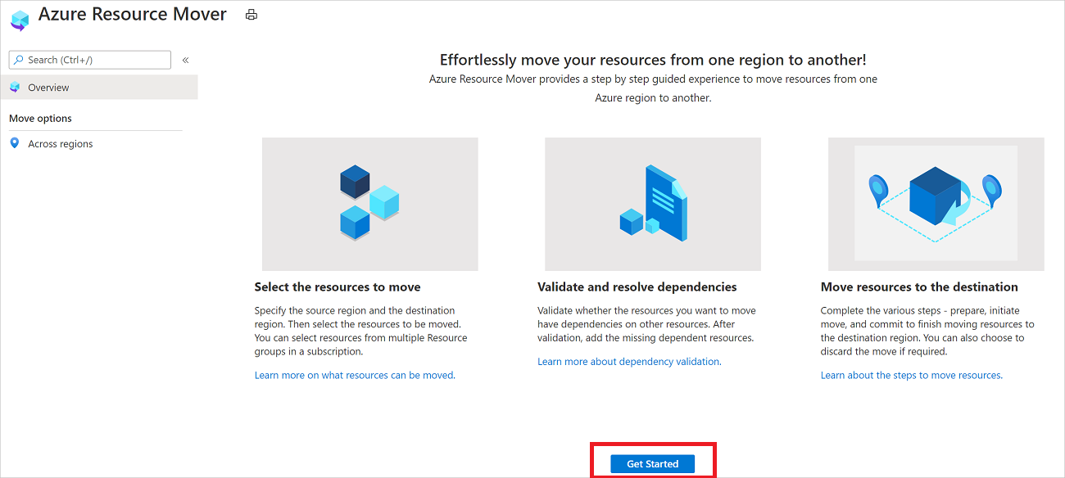The height and width of the screenshot is (478, 1065).
Task: Click the move-to-destination cube illustration
Action: click(x=936, y=204)
